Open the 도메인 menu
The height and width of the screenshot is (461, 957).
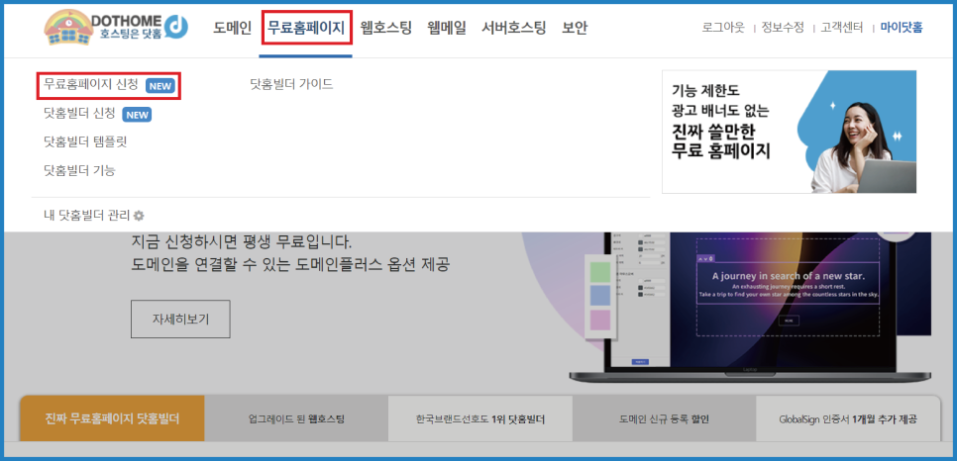233,28
